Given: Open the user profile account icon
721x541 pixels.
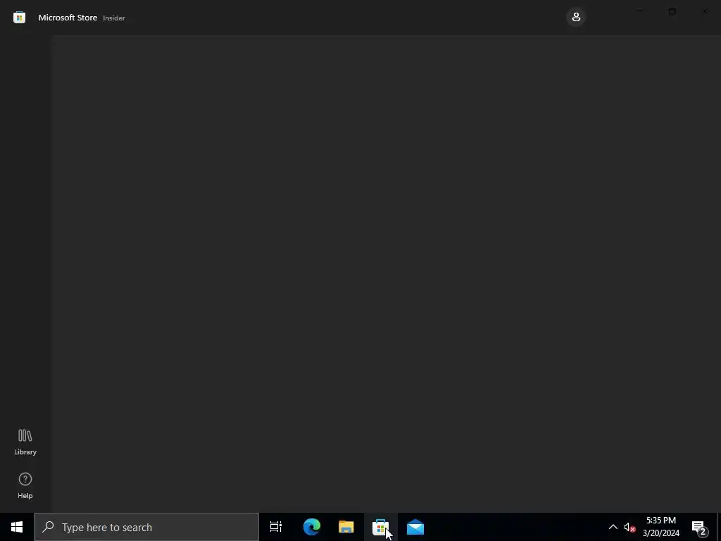Looking at the screenshot, I should (576, 18).
